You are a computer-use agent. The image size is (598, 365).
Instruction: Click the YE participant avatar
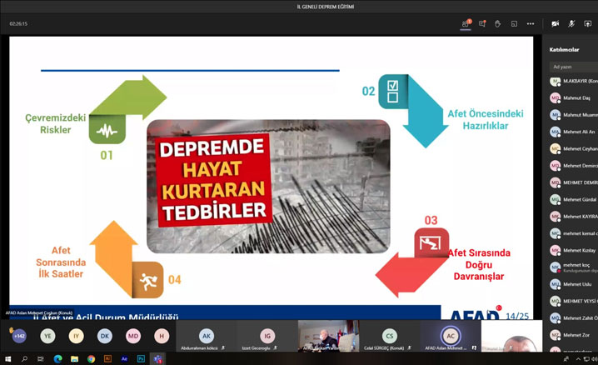(47, 336)
